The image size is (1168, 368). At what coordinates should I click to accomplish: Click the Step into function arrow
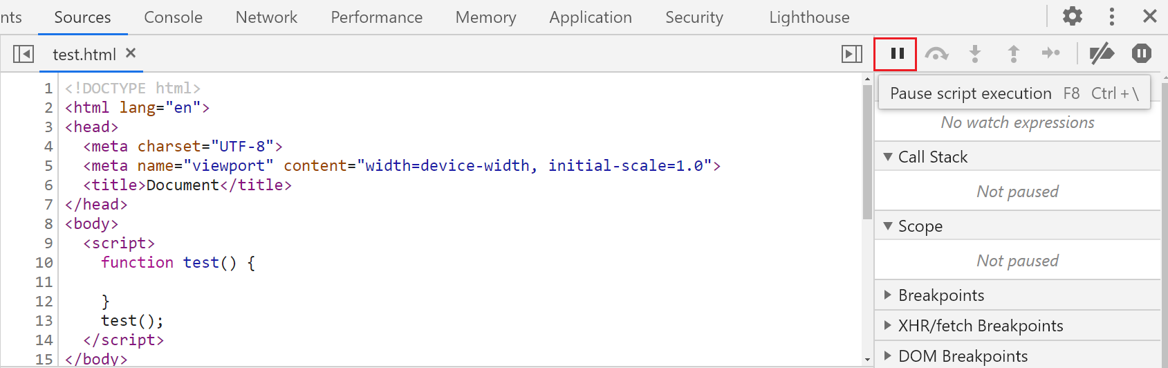coord(975,53)
